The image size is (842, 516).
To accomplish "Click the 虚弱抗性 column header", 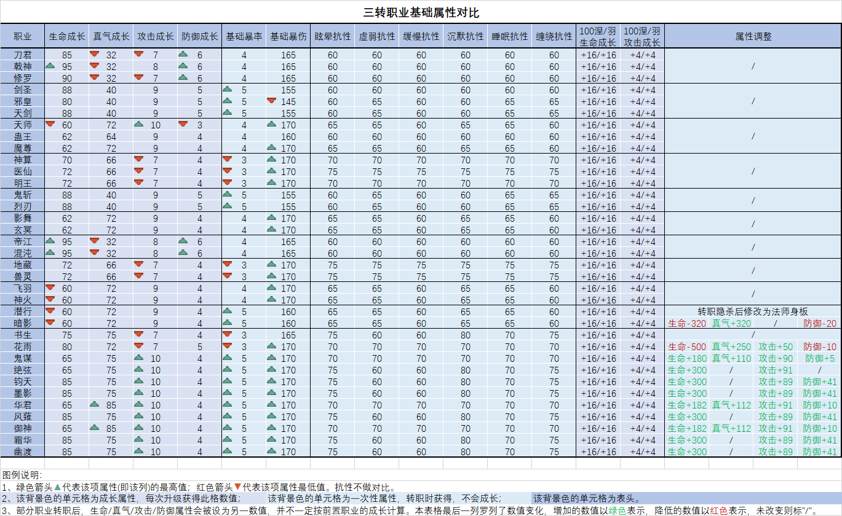I will (377, 36).
